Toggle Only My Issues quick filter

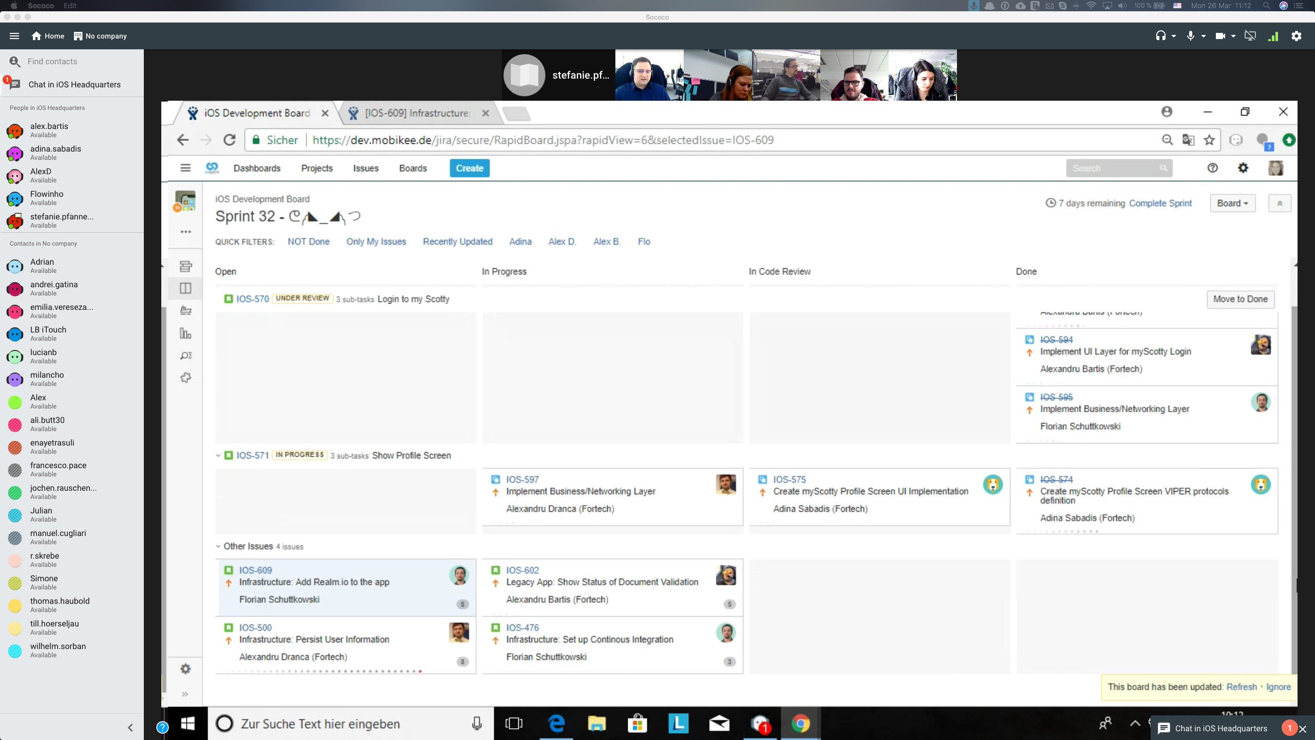pyautogui.click(x=376, y=242)
